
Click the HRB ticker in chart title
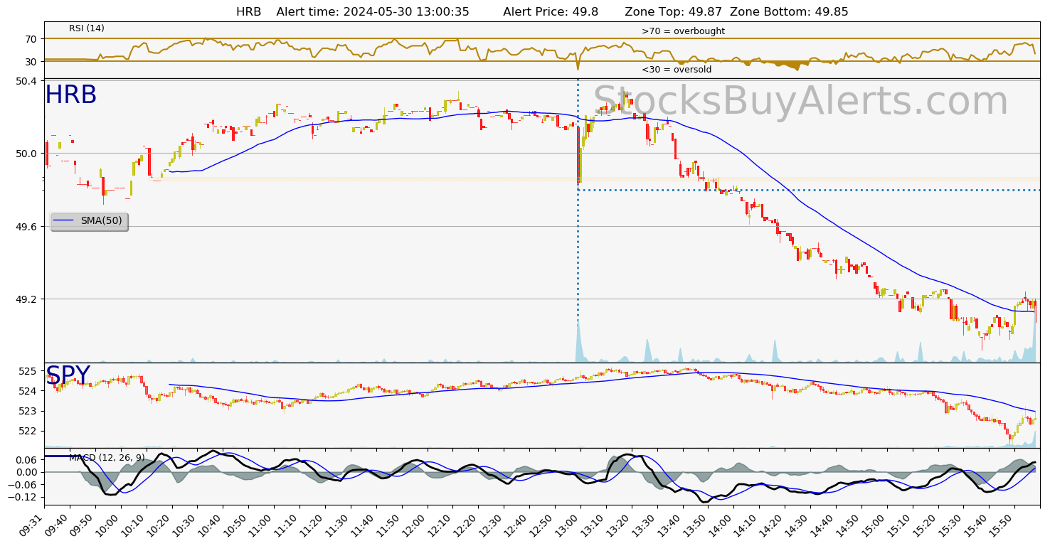(x=249, y=12)
